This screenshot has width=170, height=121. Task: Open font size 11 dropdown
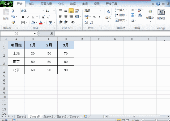click(54, 11)
